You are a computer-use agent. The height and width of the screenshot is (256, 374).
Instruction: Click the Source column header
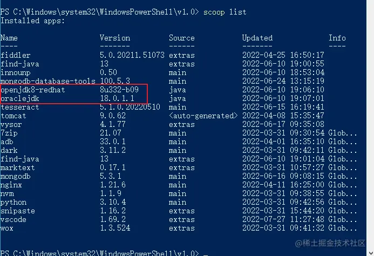coord(181,38)
